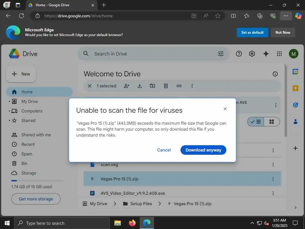This screenshot has width=305, height=229.
Task: Click the Copy link icon
Action: coord(179,86)
